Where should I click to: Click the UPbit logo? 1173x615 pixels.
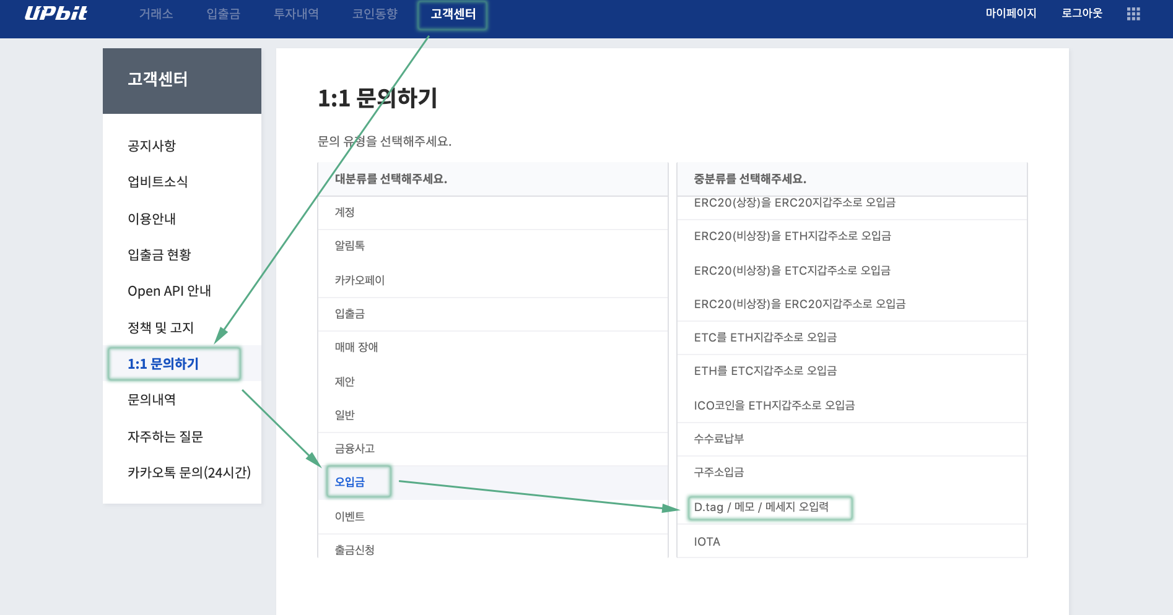[x=56, y=13]
